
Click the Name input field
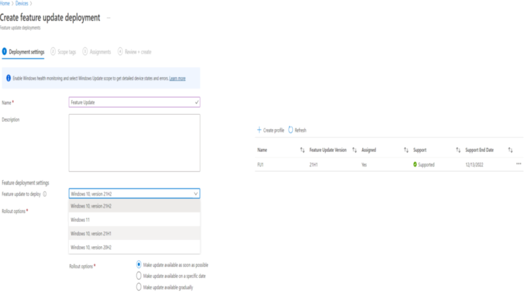[134, 102]
